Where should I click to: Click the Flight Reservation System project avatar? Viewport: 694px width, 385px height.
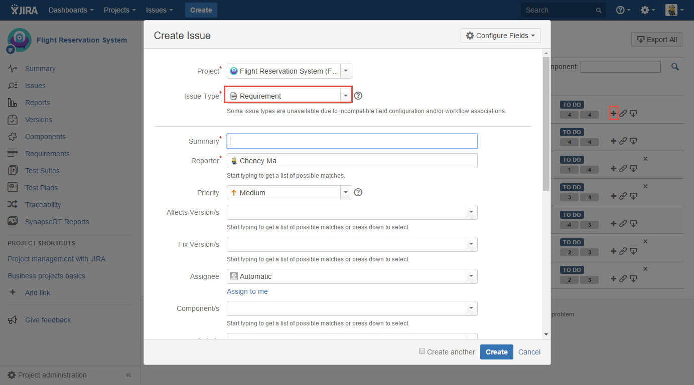(x=20, y=40)
